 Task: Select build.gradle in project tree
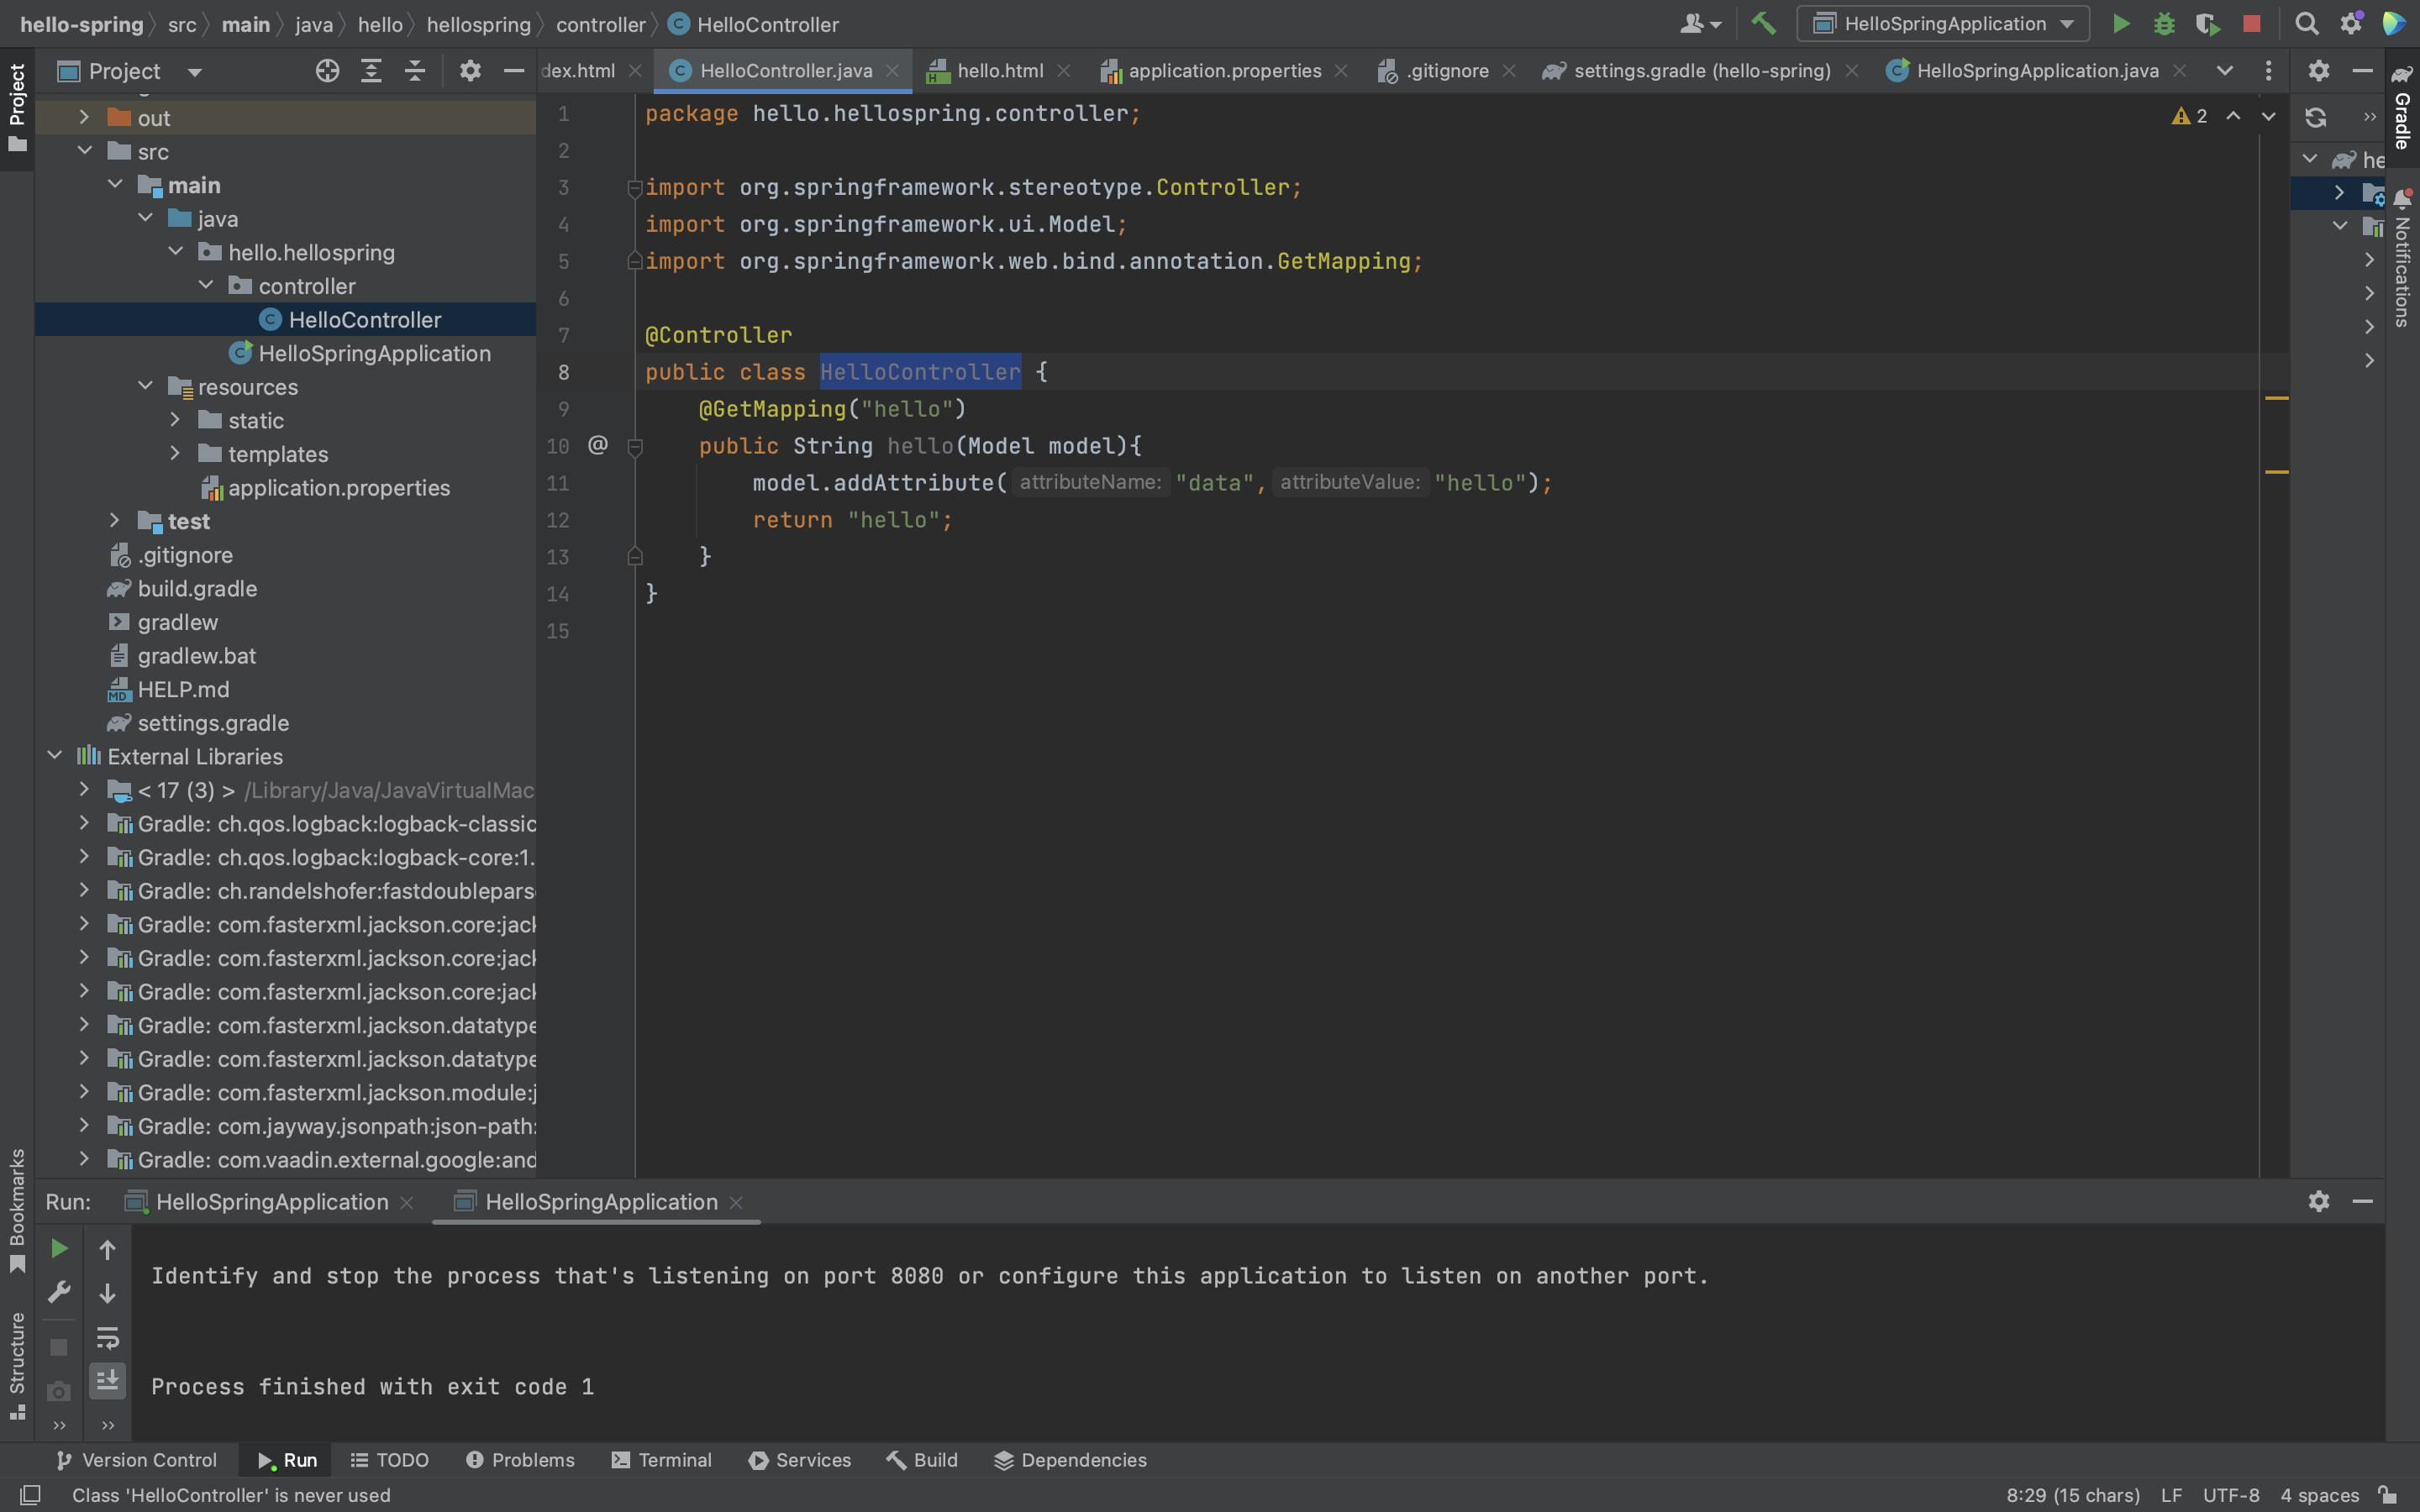tap(197, 589)
